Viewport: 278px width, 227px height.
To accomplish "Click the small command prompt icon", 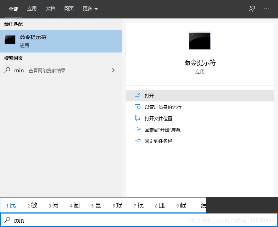I will coord(10,40).
